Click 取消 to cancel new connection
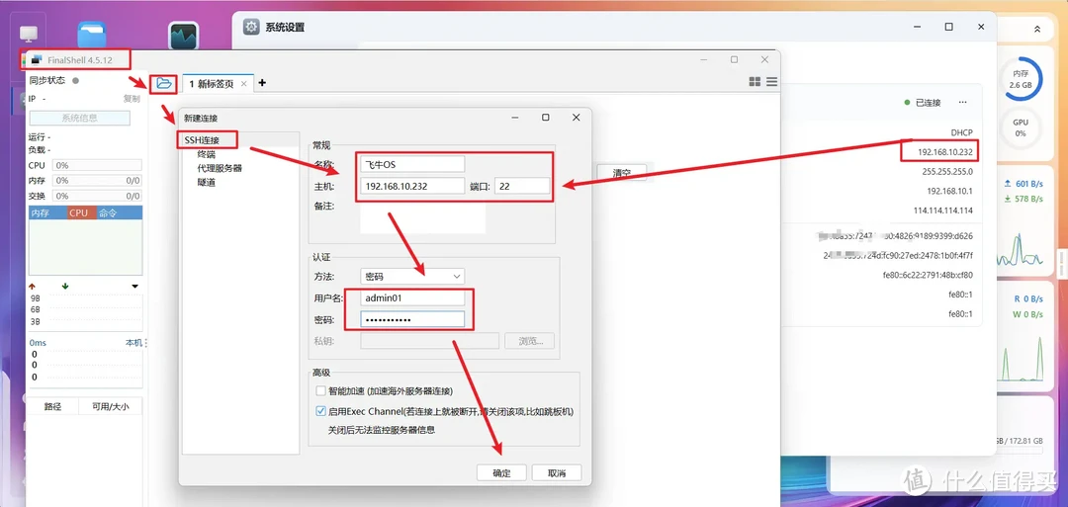Viewport: 1068px width, 507px height. tap(557, 473)
